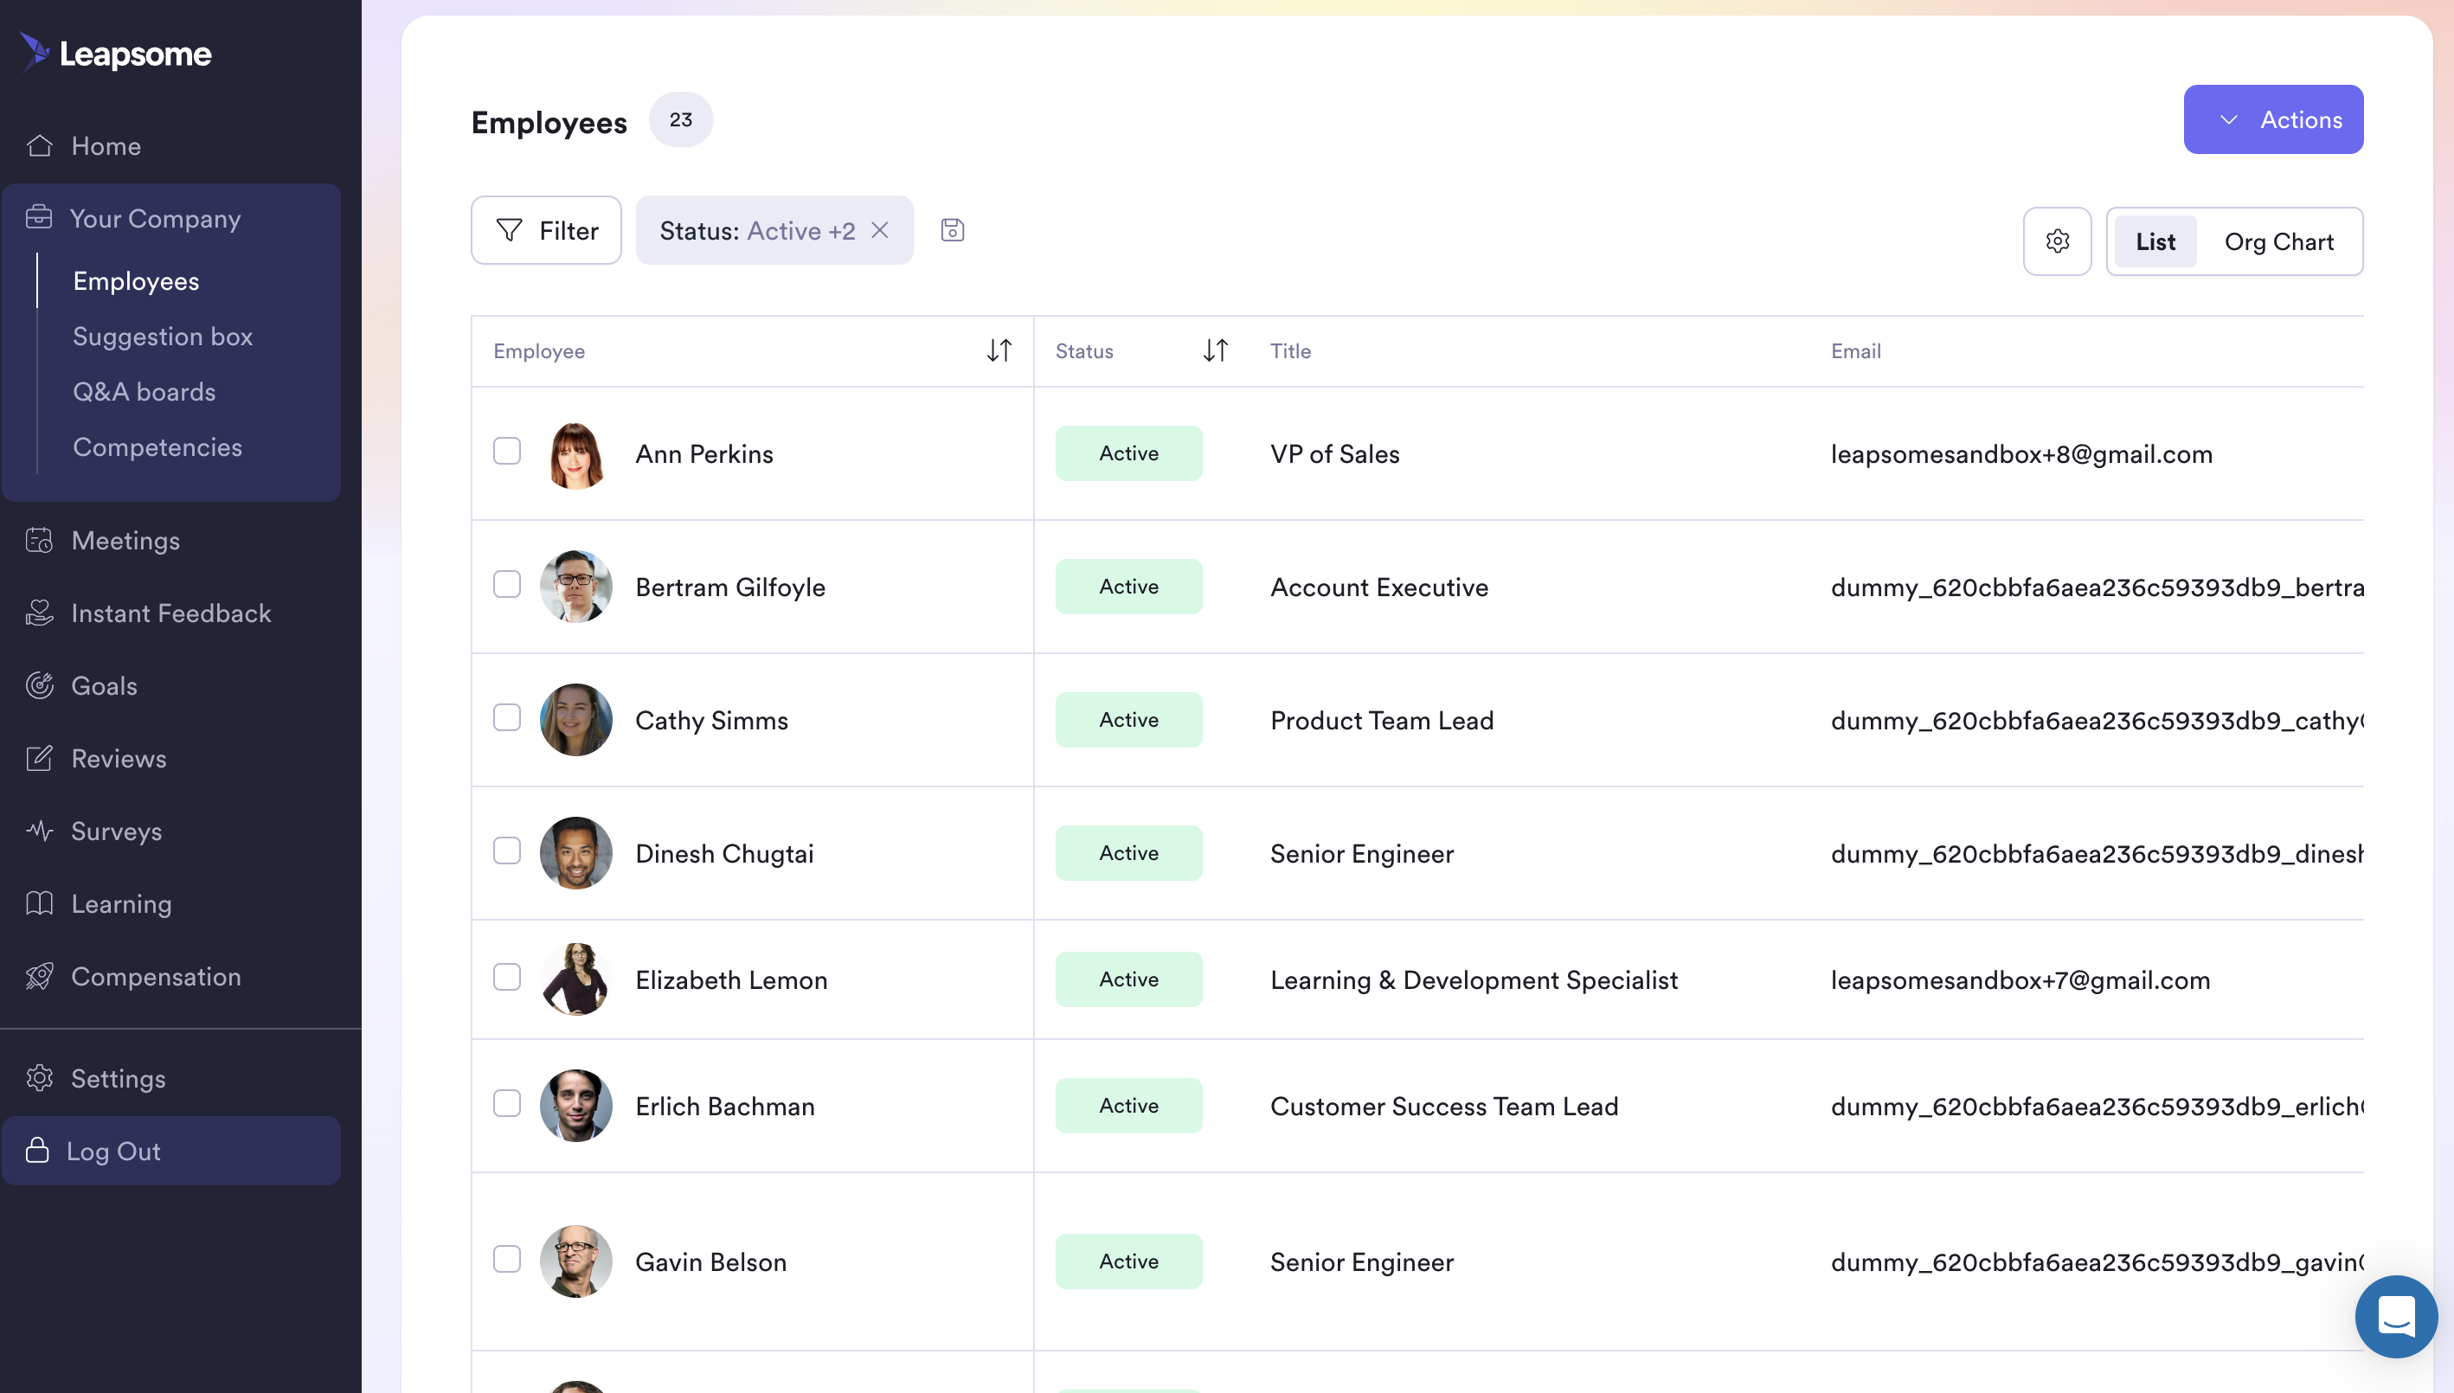Open Ann Perkins profile name
The height and width of the screenshot is (1393, 2454).
click(x=704, y=453)
